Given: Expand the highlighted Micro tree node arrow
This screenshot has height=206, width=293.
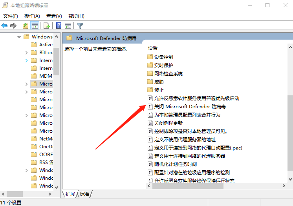Looking at the screenshot, I should 26,84.
